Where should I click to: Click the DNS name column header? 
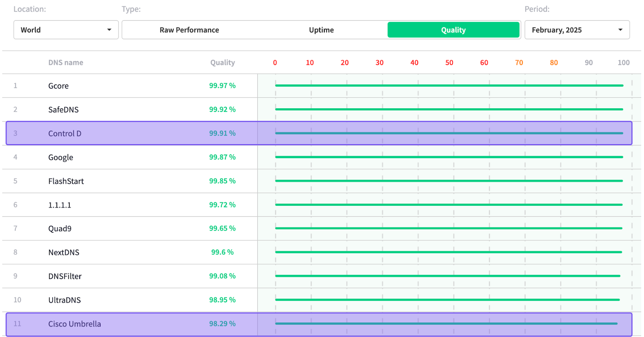click(66, 62)
